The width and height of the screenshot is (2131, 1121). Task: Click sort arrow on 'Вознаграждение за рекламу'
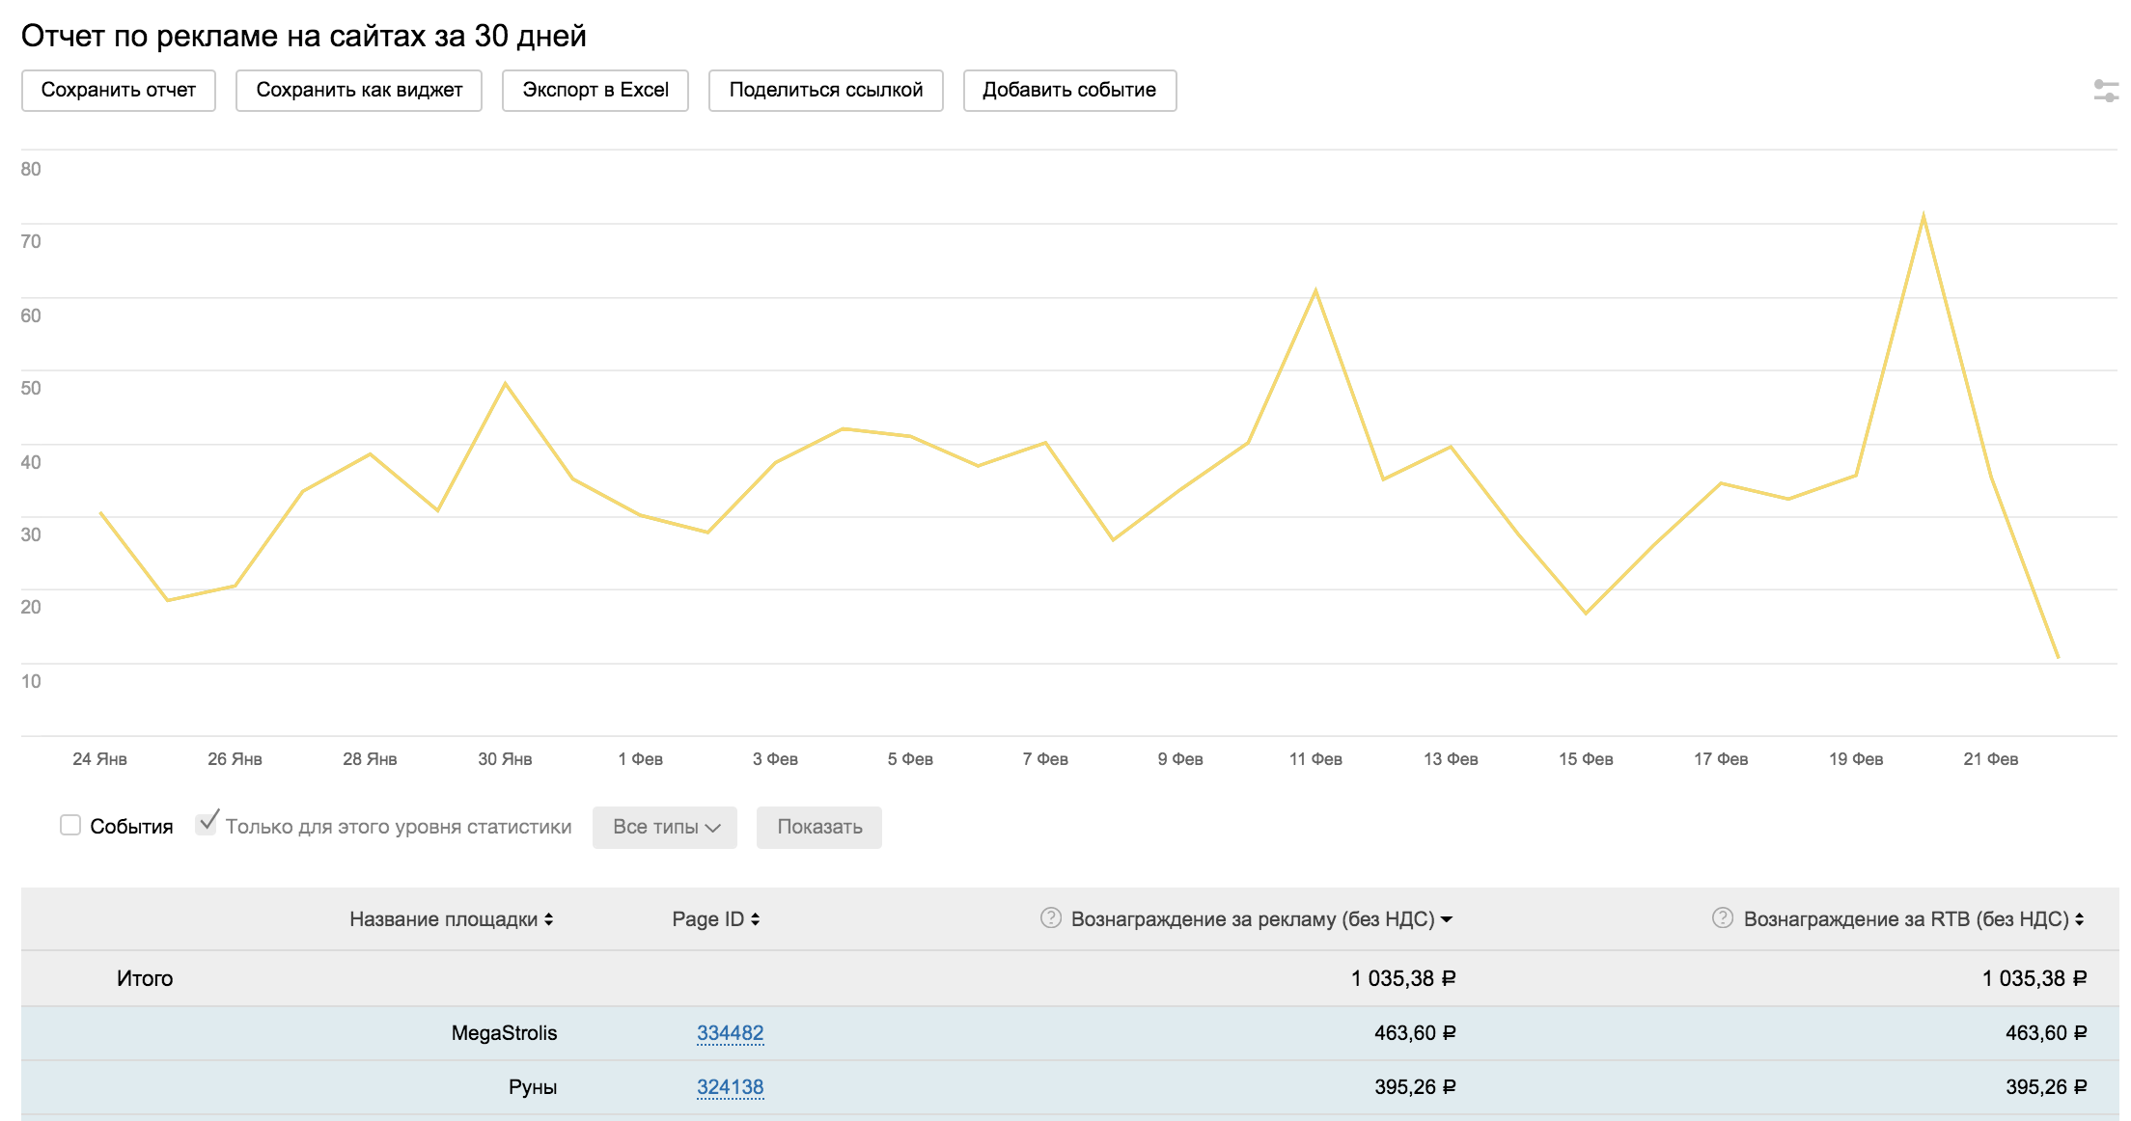pos(1447,919)
